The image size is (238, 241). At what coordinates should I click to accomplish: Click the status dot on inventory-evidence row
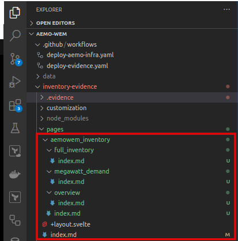pos(228,86)
